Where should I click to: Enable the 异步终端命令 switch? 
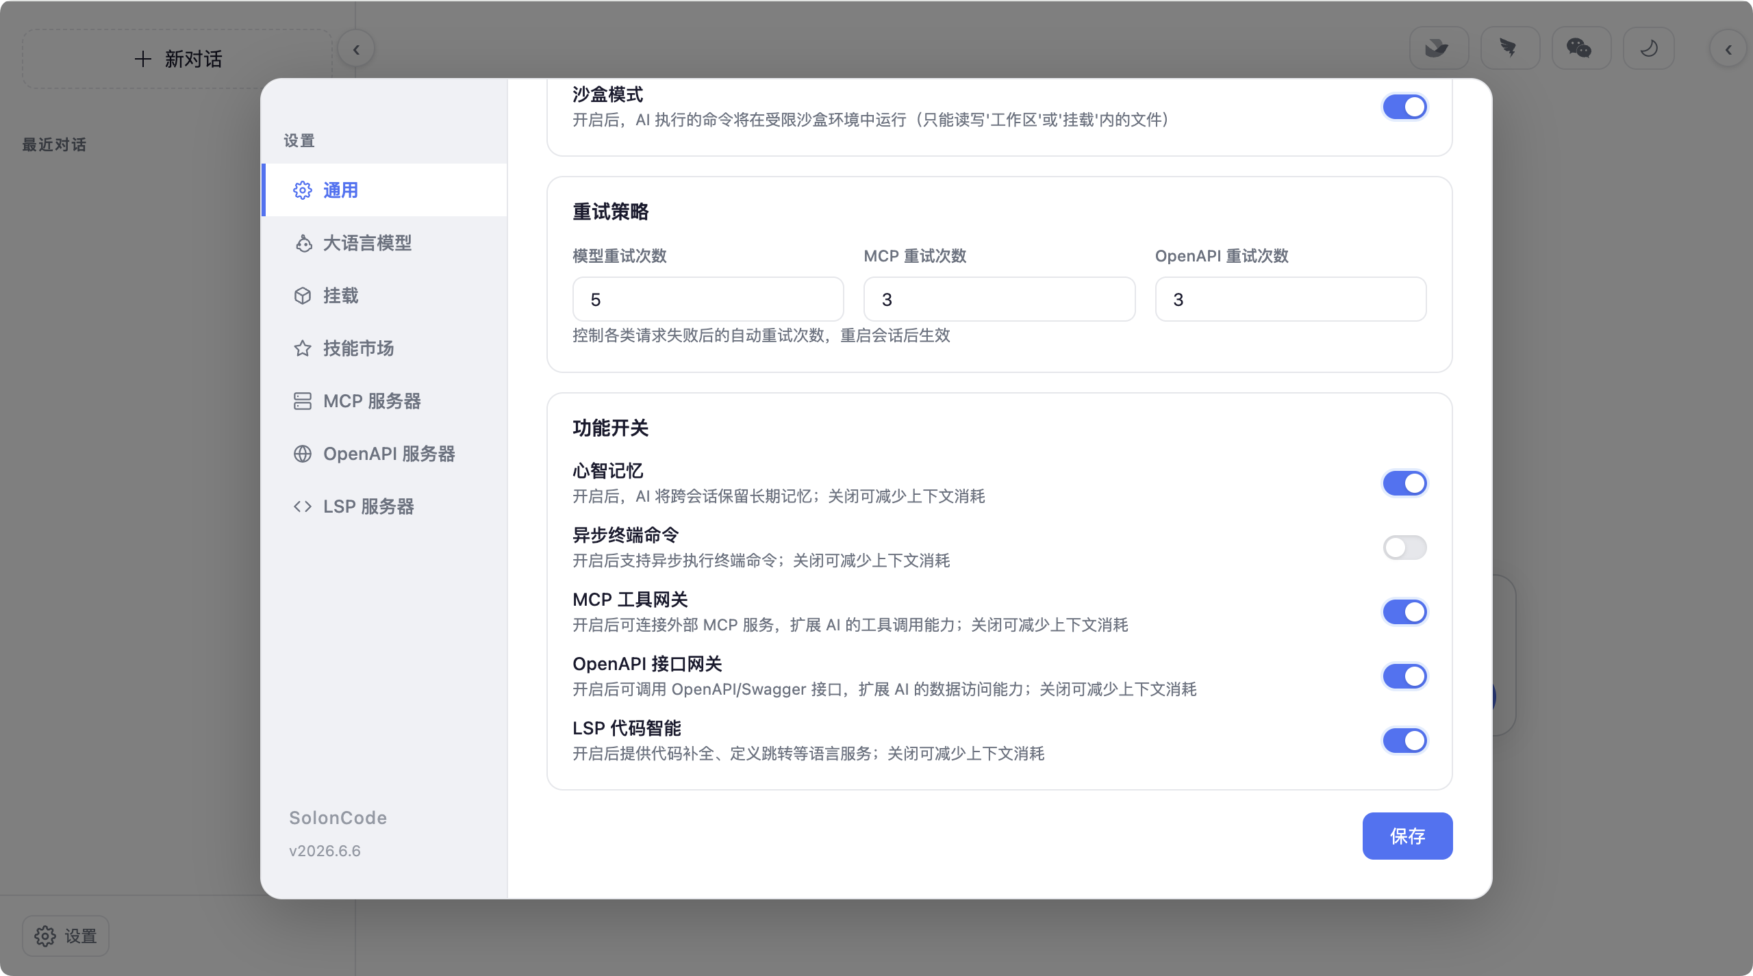pos(1404,548)
